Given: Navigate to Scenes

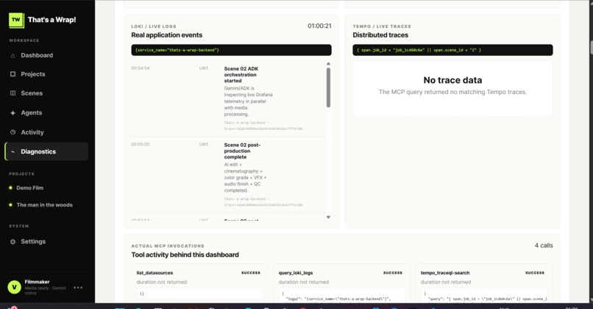Looking at the screenshot, I should point(32,93).
